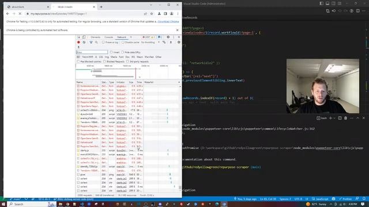This screenshot has height=207, width=369.
Task: Toggle the network filter funnel icon
Action: (91, 42)
